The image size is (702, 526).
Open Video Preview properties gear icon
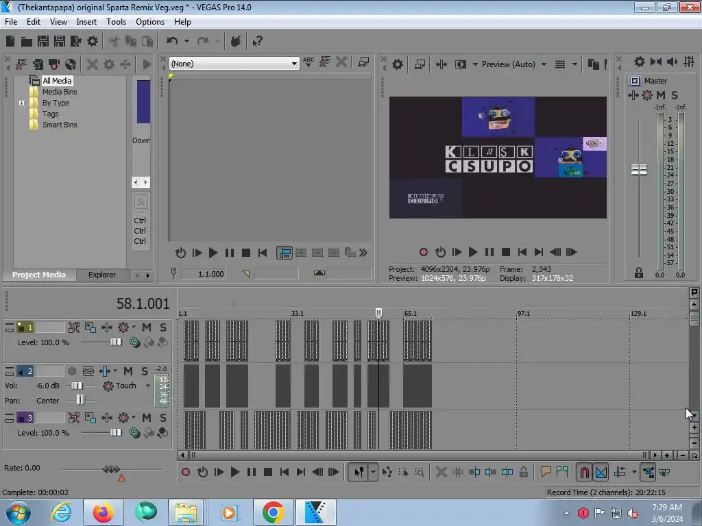[x=397, y=64]
